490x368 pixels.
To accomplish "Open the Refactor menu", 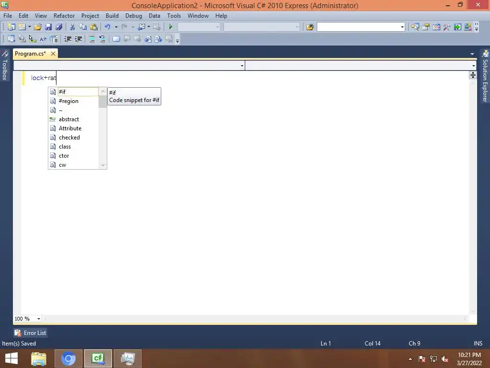I will [64, 16].
